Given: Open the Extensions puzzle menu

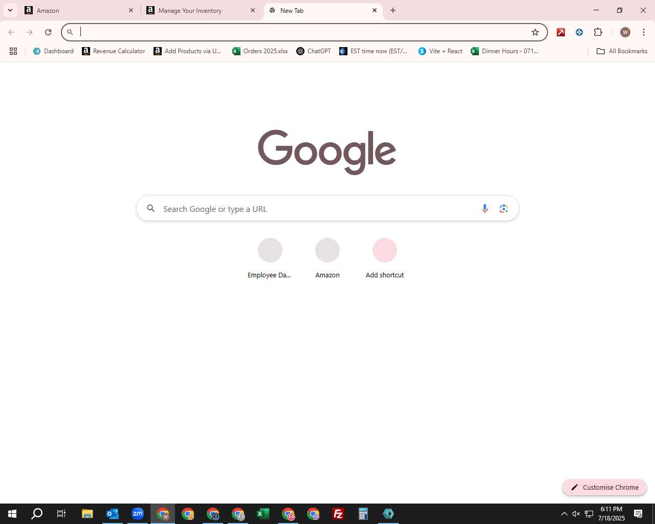Looking at the screenshot, I should [x=598, y=32].
